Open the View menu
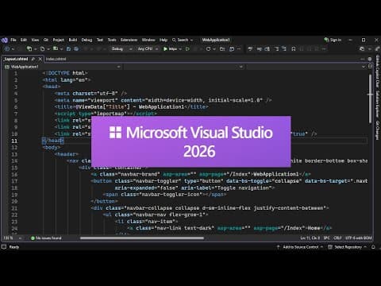Screen dimensions: 381x286 pos(35,40)
